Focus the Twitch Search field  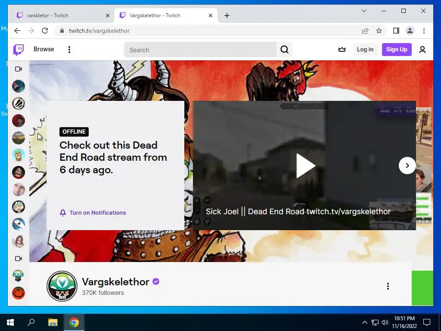pyautogui.click(x=201, y=50)
